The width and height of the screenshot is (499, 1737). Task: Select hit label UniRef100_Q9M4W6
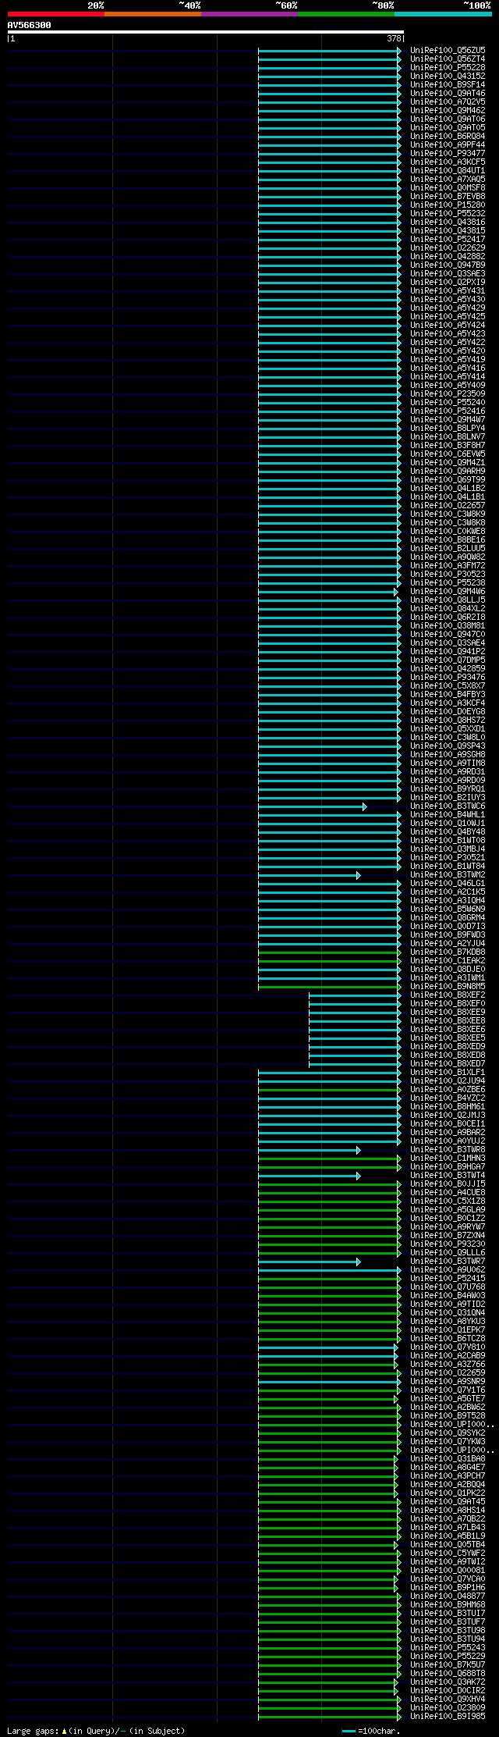point(448,591)
